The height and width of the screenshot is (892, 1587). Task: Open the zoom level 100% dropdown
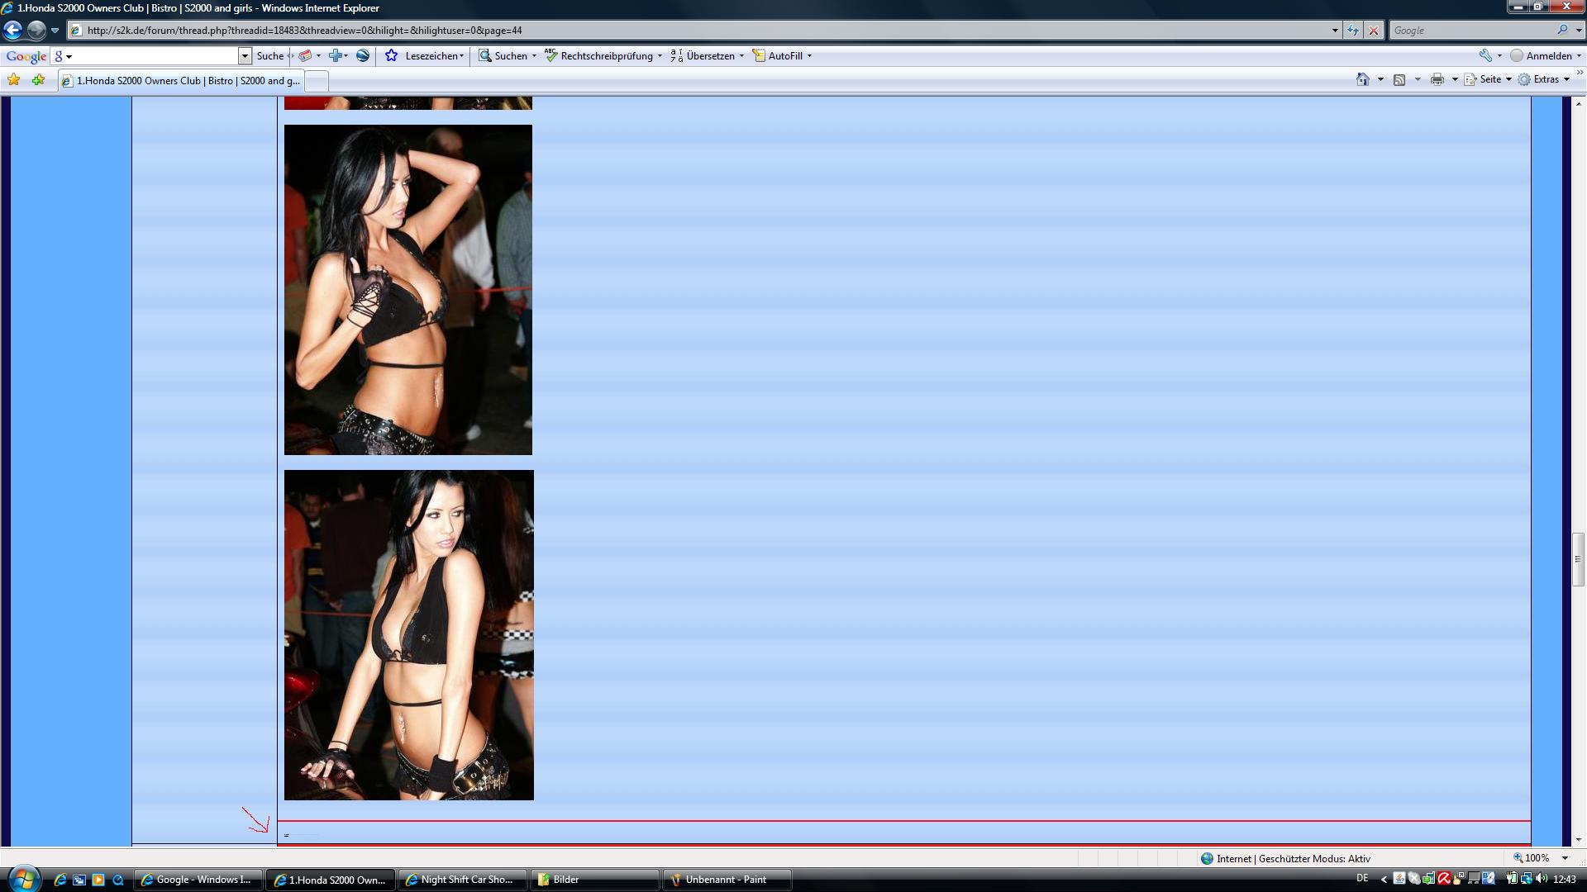[x=1565, y=858]
